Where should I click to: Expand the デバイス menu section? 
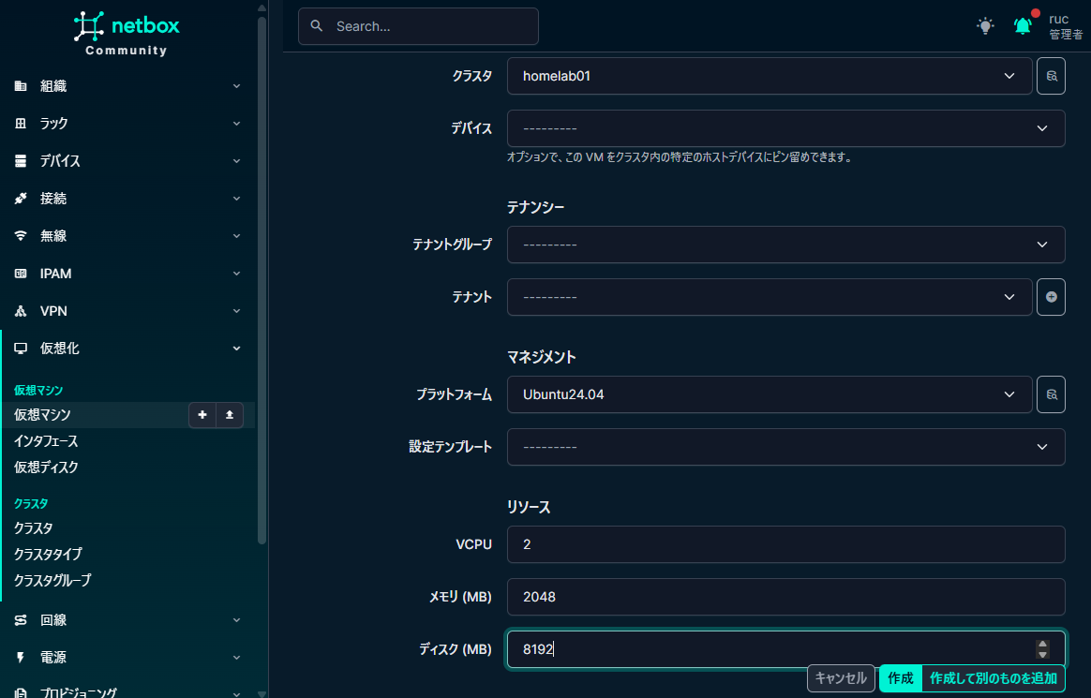[236, 160]
